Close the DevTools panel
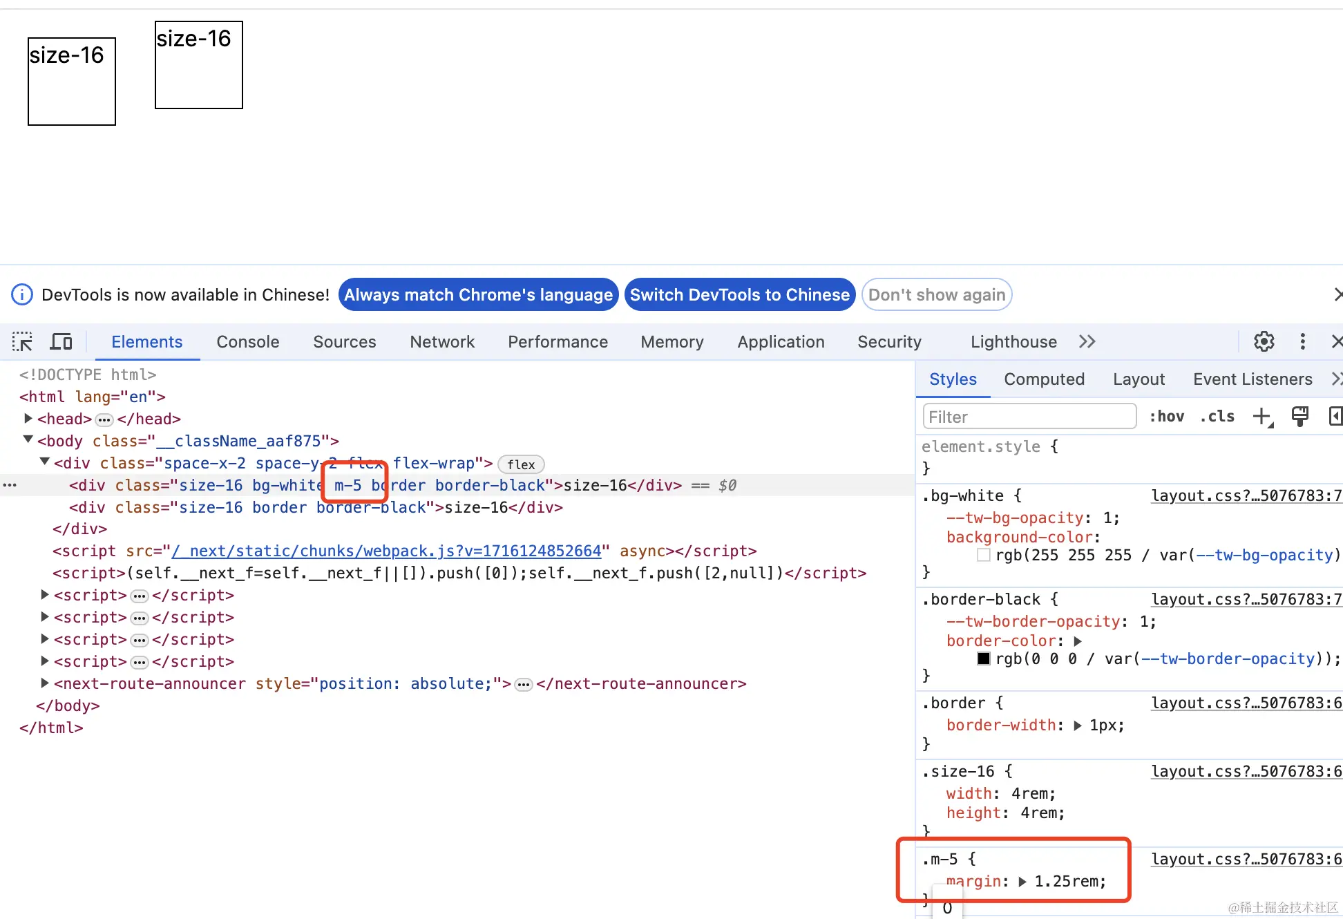The width and height of the screenshot is (1343, 919). (x=1337, y=342)
